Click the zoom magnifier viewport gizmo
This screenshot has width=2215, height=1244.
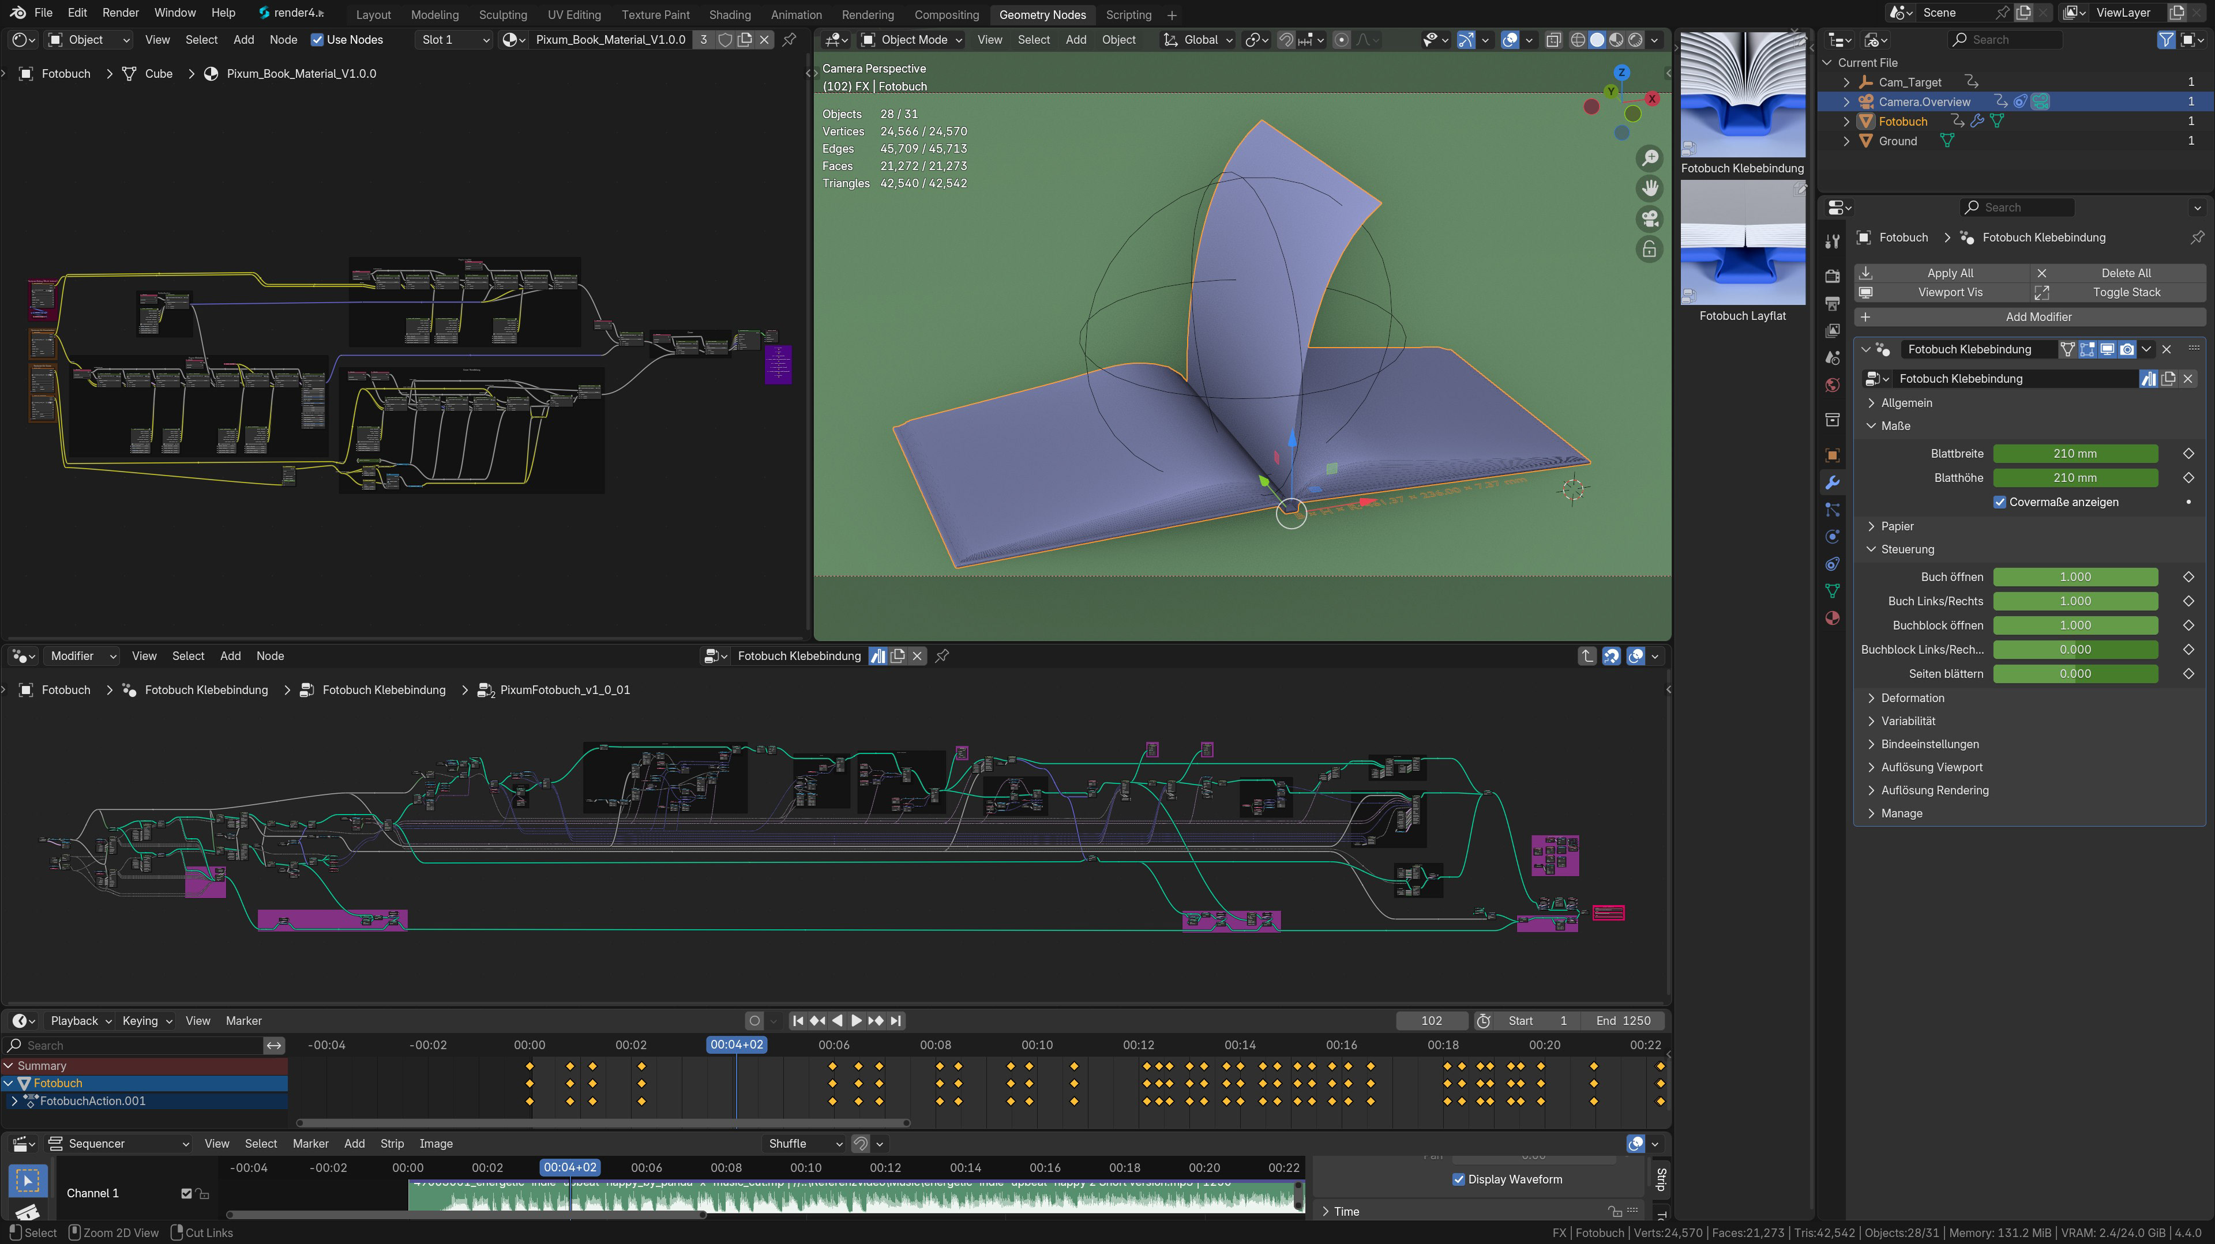[1649, 158]
